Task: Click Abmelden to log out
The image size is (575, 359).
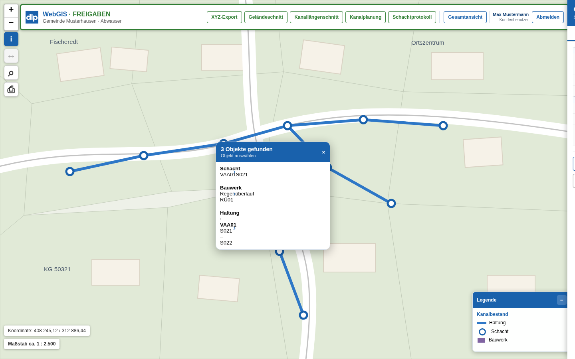Action: pyautogui.click(x=548, y=17)
